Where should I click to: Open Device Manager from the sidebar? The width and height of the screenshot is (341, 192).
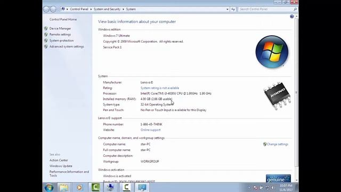(x=60, y=28)
